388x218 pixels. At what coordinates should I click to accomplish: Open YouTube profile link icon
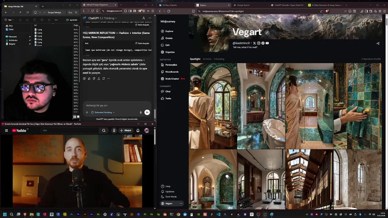(x=267, y=43)
